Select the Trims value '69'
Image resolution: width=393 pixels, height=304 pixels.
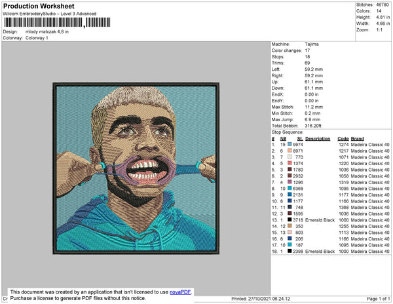pos(307,63)
